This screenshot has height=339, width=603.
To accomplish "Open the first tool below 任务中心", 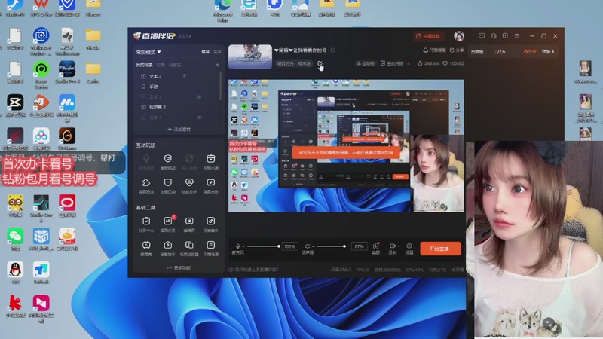I will (146, 248).
